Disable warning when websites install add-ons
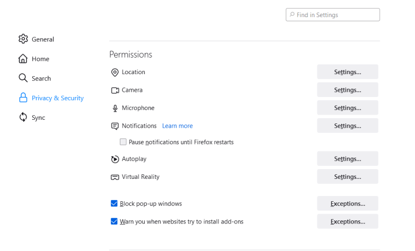This screenshot has width=415, height=251. (x=114, y=221)
